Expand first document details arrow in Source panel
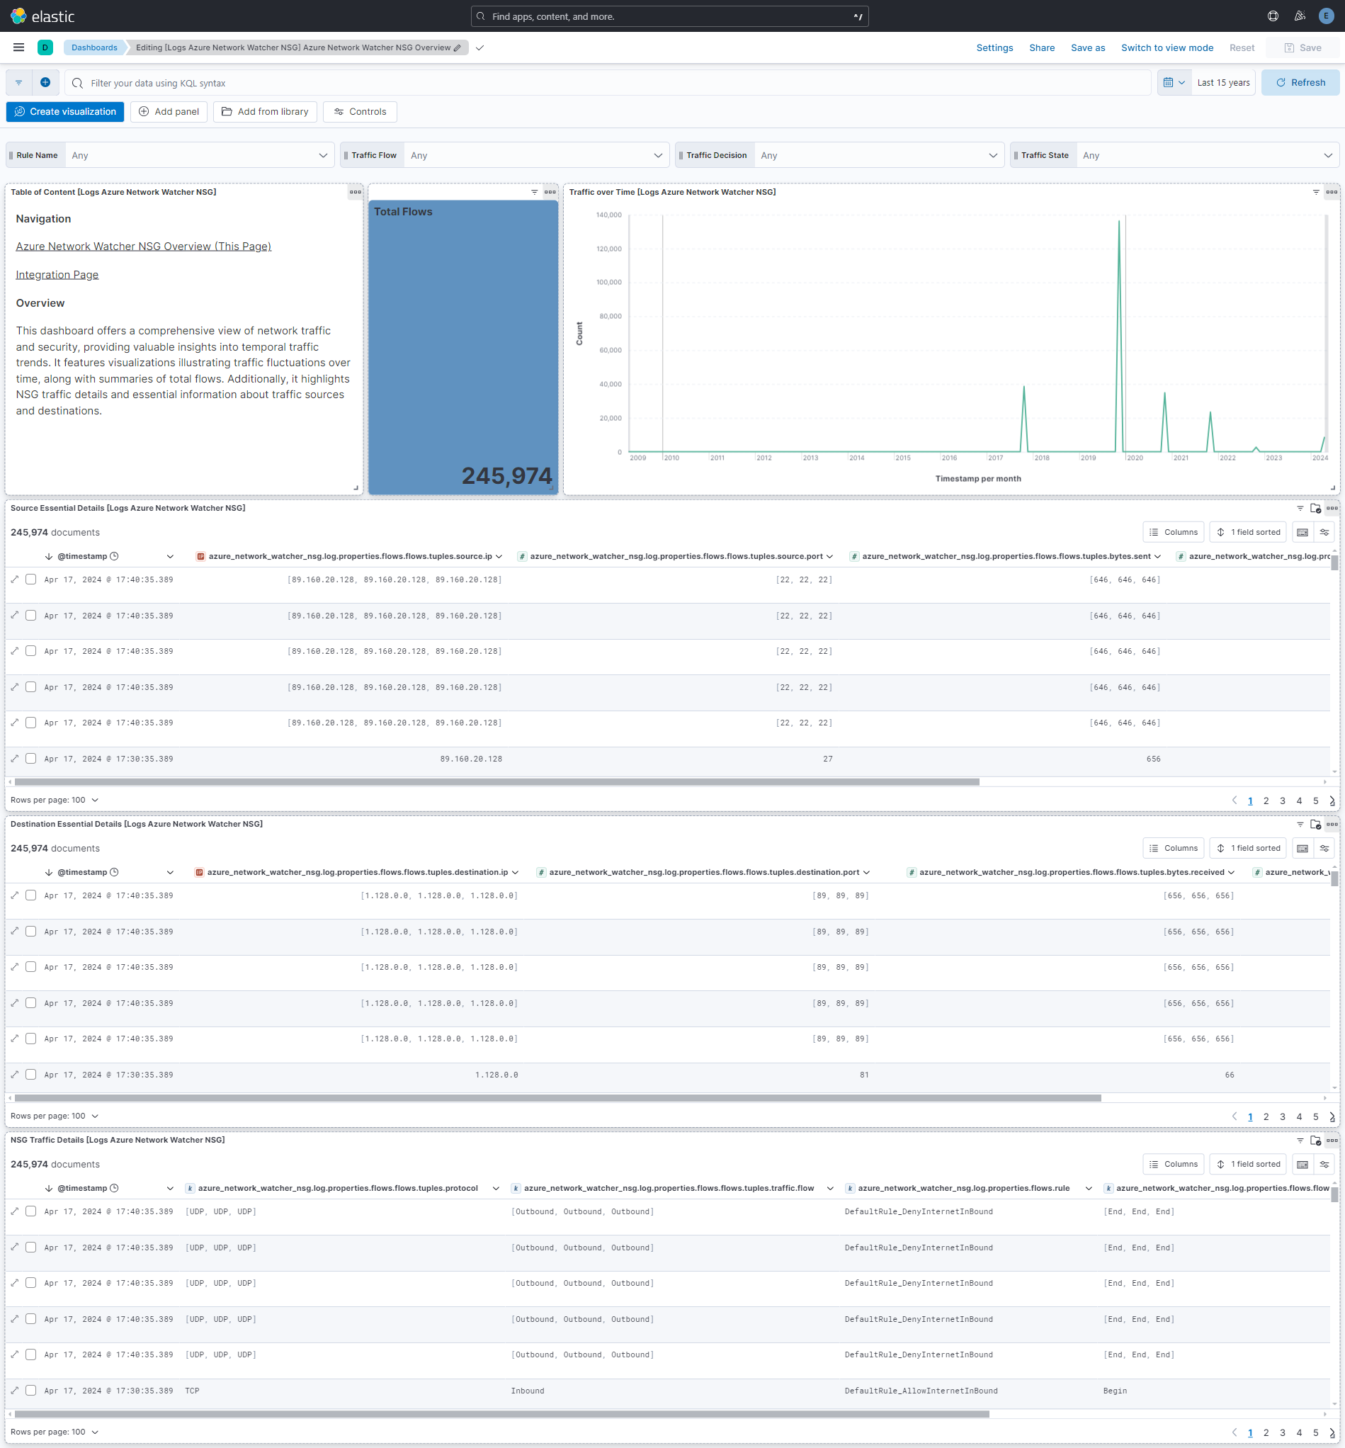 coord(15,579)
